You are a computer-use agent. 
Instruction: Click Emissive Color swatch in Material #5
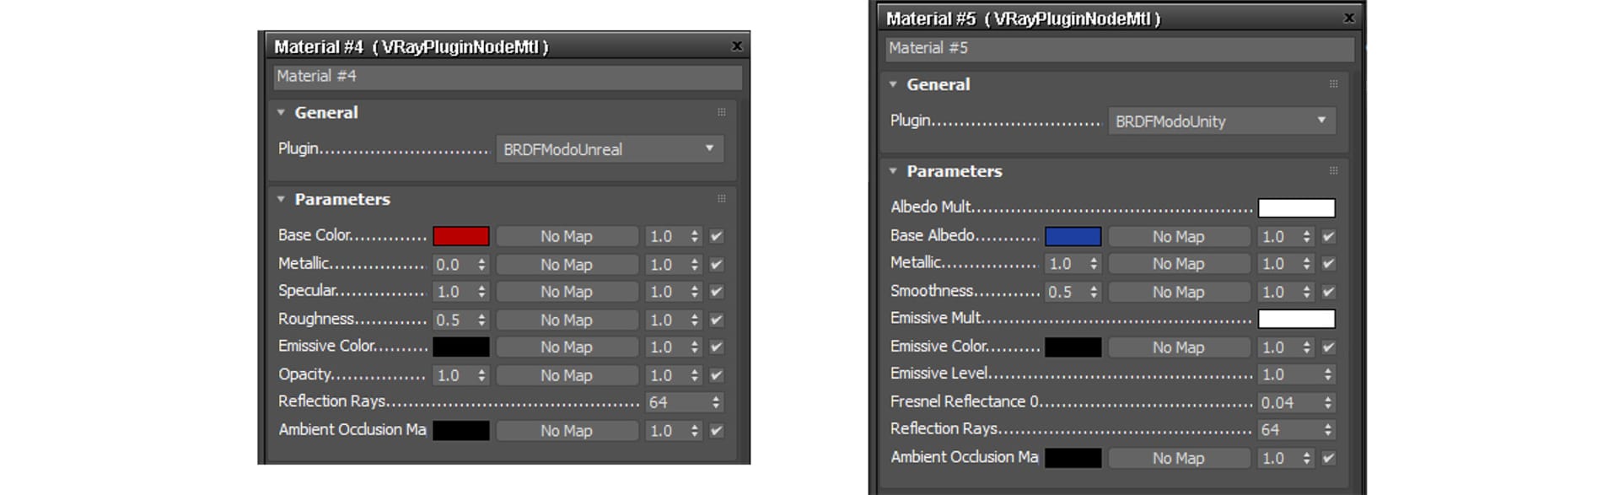pos(1073,347)
